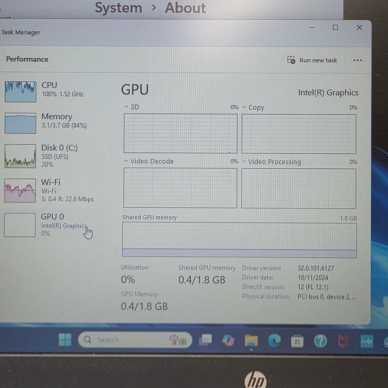This screenshot has width=388, height=388.
Task: Click the Shared GPU memory graph
Action: tap(240, 240)
